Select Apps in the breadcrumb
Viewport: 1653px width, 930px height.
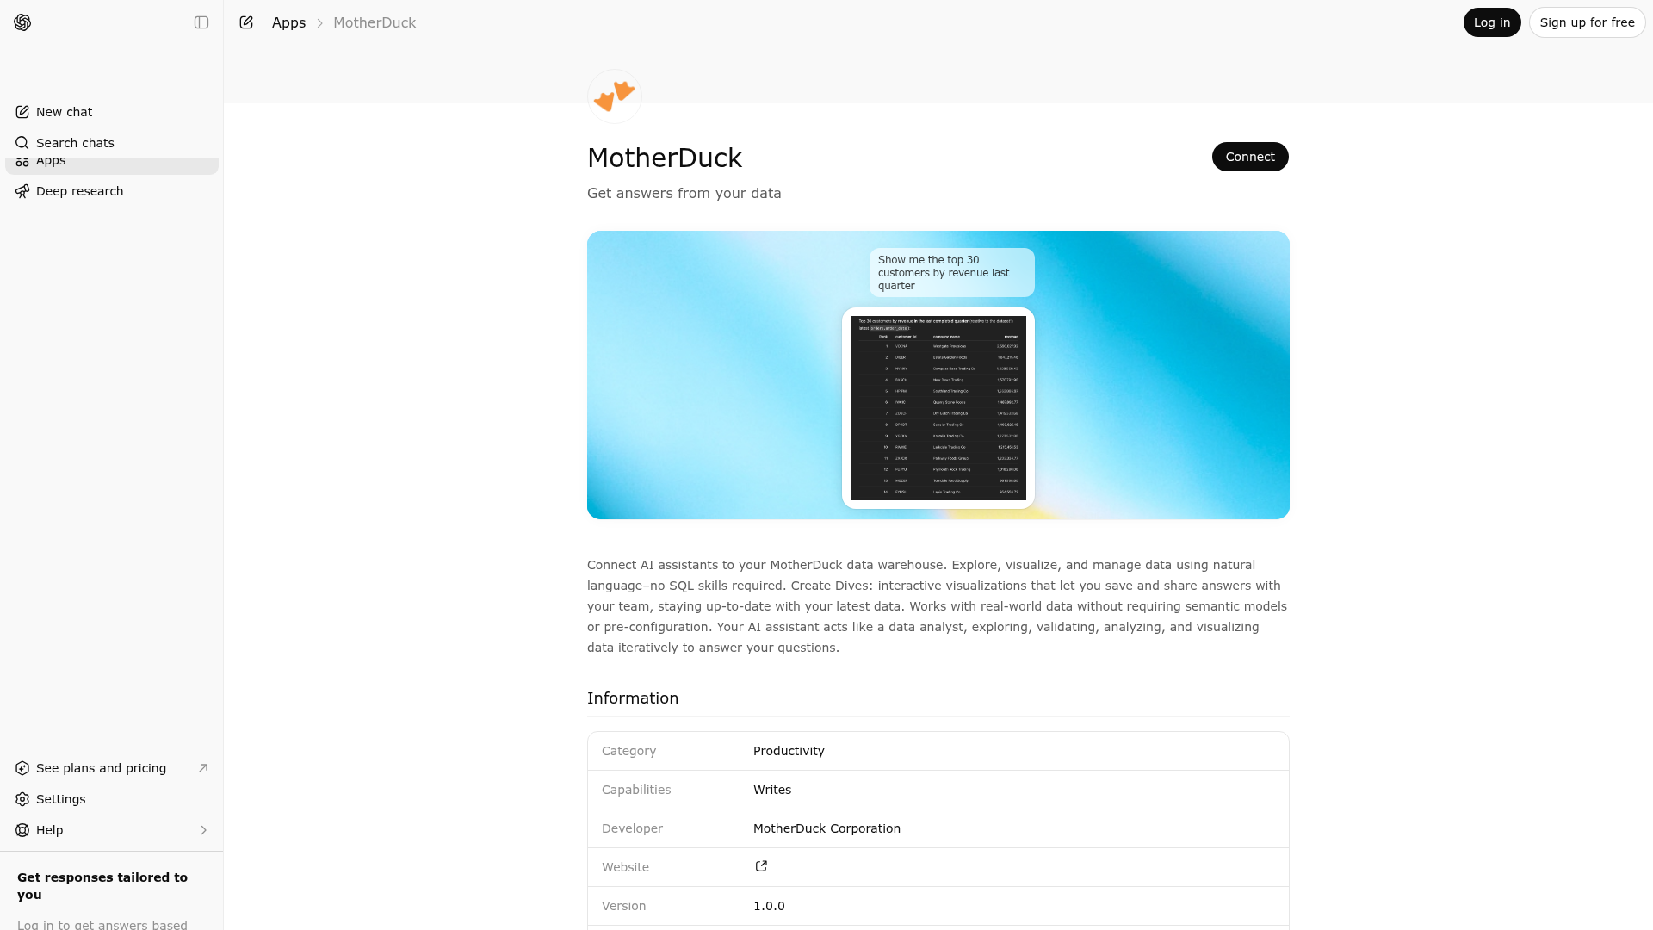[x=288, y=22]
